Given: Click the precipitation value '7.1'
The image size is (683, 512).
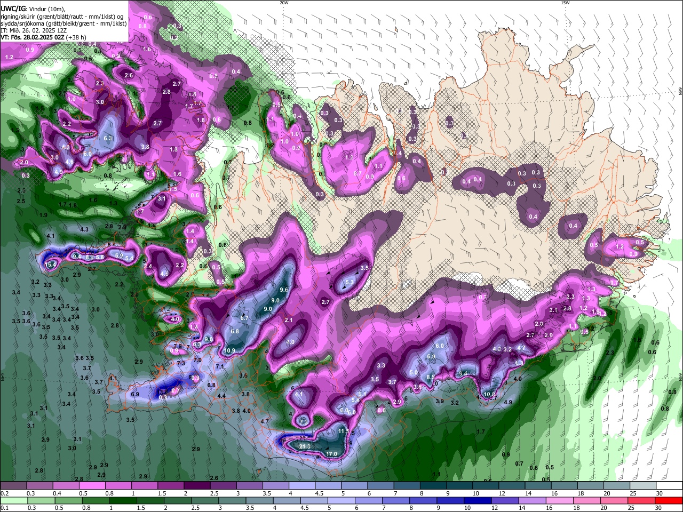Looking at the screenshot, I should point(220,367).
